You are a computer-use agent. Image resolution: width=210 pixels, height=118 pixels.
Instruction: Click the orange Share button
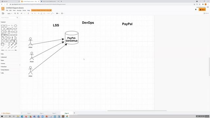(x=202, y=10)
